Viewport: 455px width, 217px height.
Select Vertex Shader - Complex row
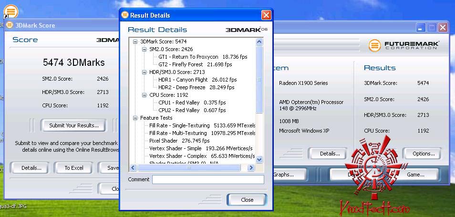(x=202, y=156)
